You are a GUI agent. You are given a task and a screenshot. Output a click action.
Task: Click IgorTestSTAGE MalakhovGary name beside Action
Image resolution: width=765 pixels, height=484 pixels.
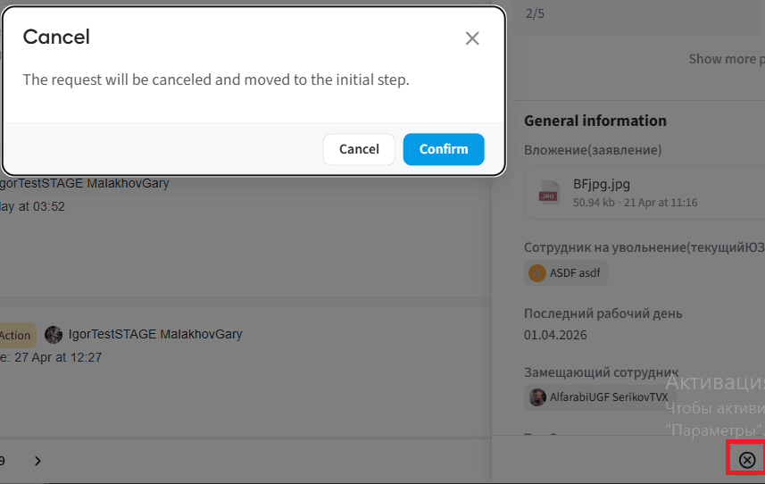155,334
